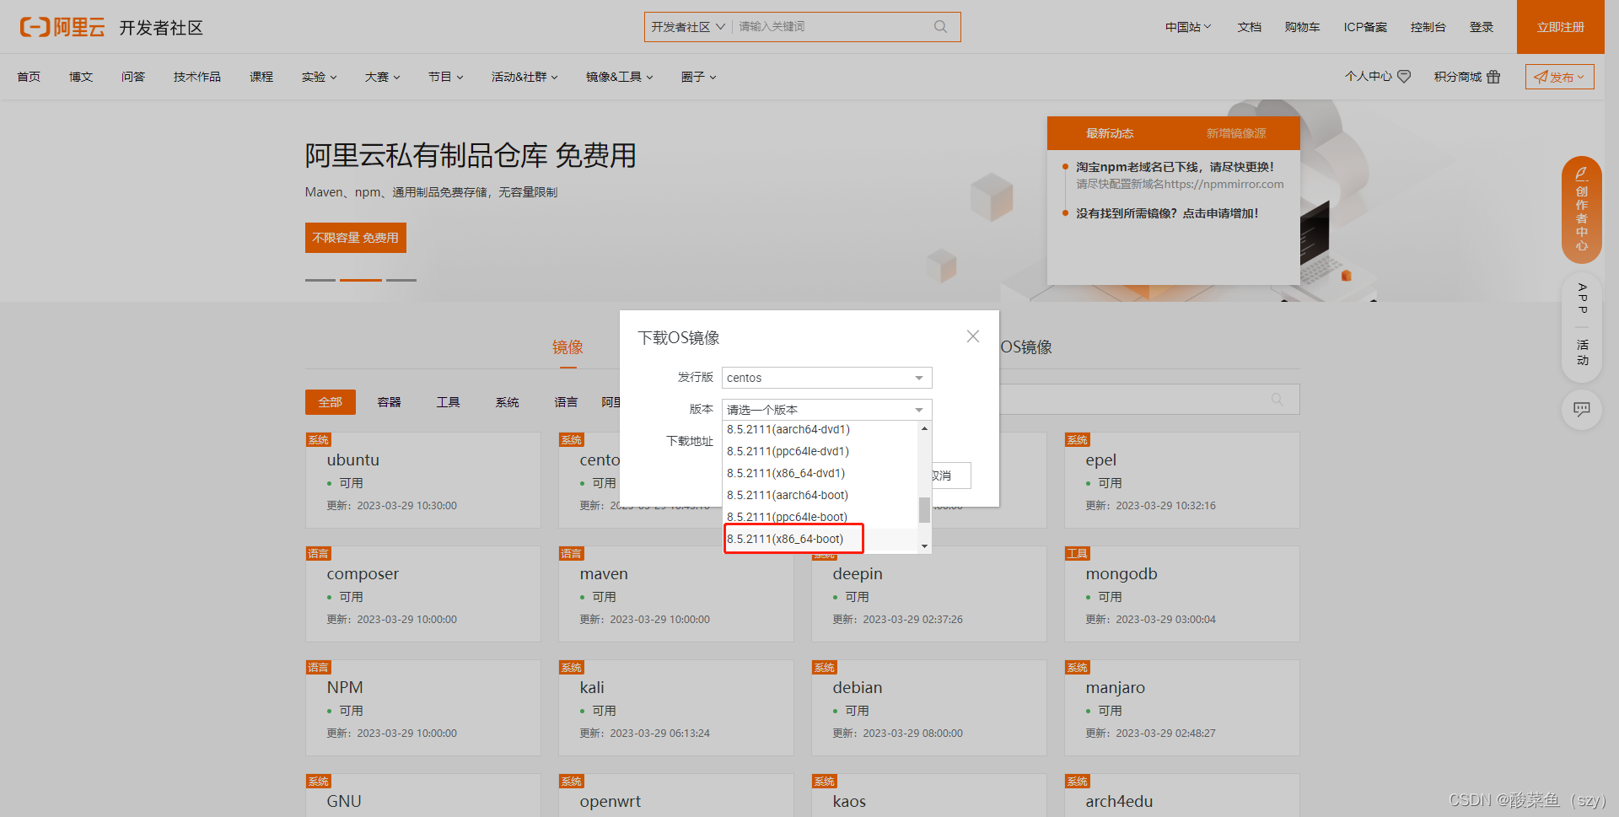Viewport: 1619px width, 817px height.
Task: Open 技术作品 nav item
Action: (x=197, y=77)
